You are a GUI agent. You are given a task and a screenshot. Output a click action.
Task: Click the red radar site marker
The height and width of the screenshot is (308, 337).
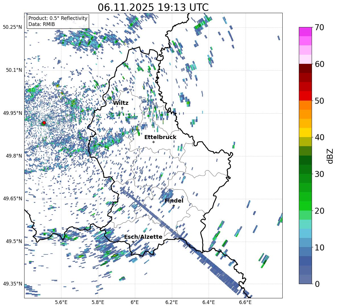pos(44,123)
